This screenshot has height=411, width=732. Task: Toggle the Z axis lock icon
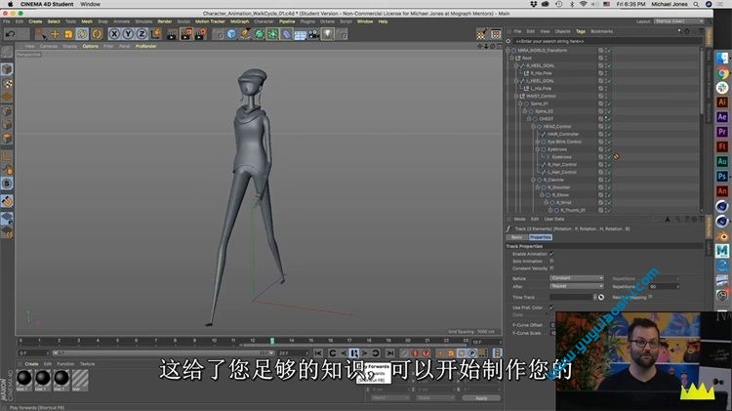142,33
